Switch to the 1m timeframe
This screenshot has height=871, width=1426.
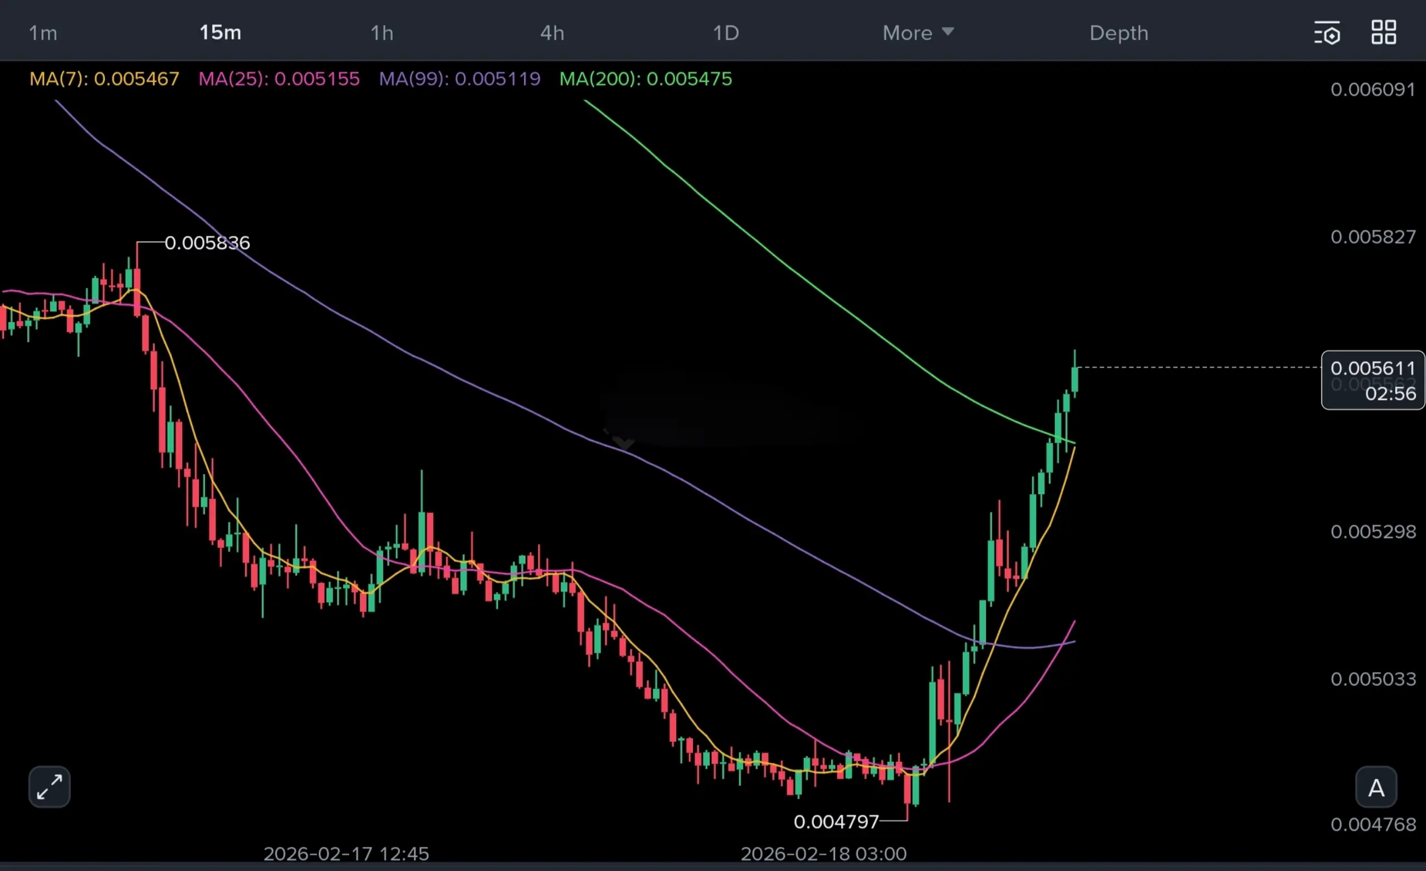[43, 33]
